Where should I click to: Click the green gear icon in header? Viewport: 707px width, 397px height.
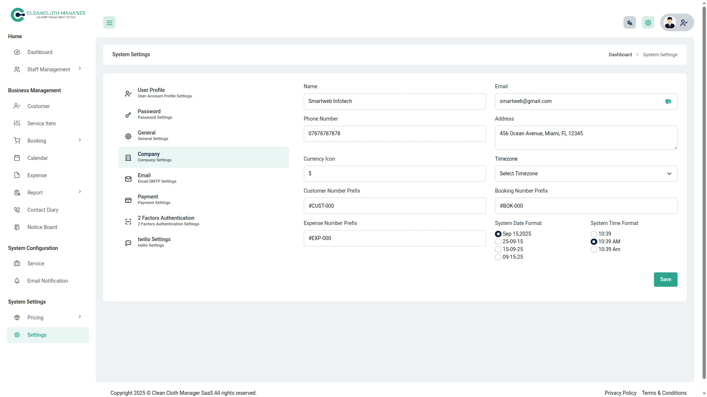point(648,23)
